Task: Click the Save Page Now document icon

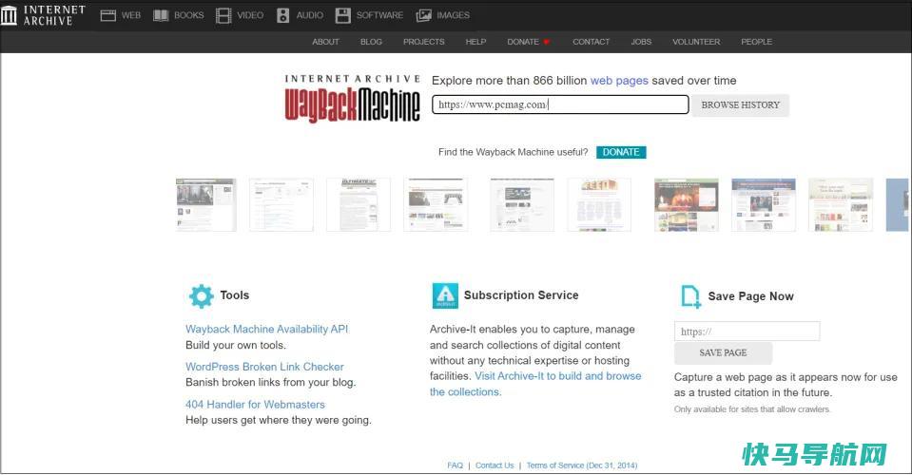Action: [x=690, y=296]
